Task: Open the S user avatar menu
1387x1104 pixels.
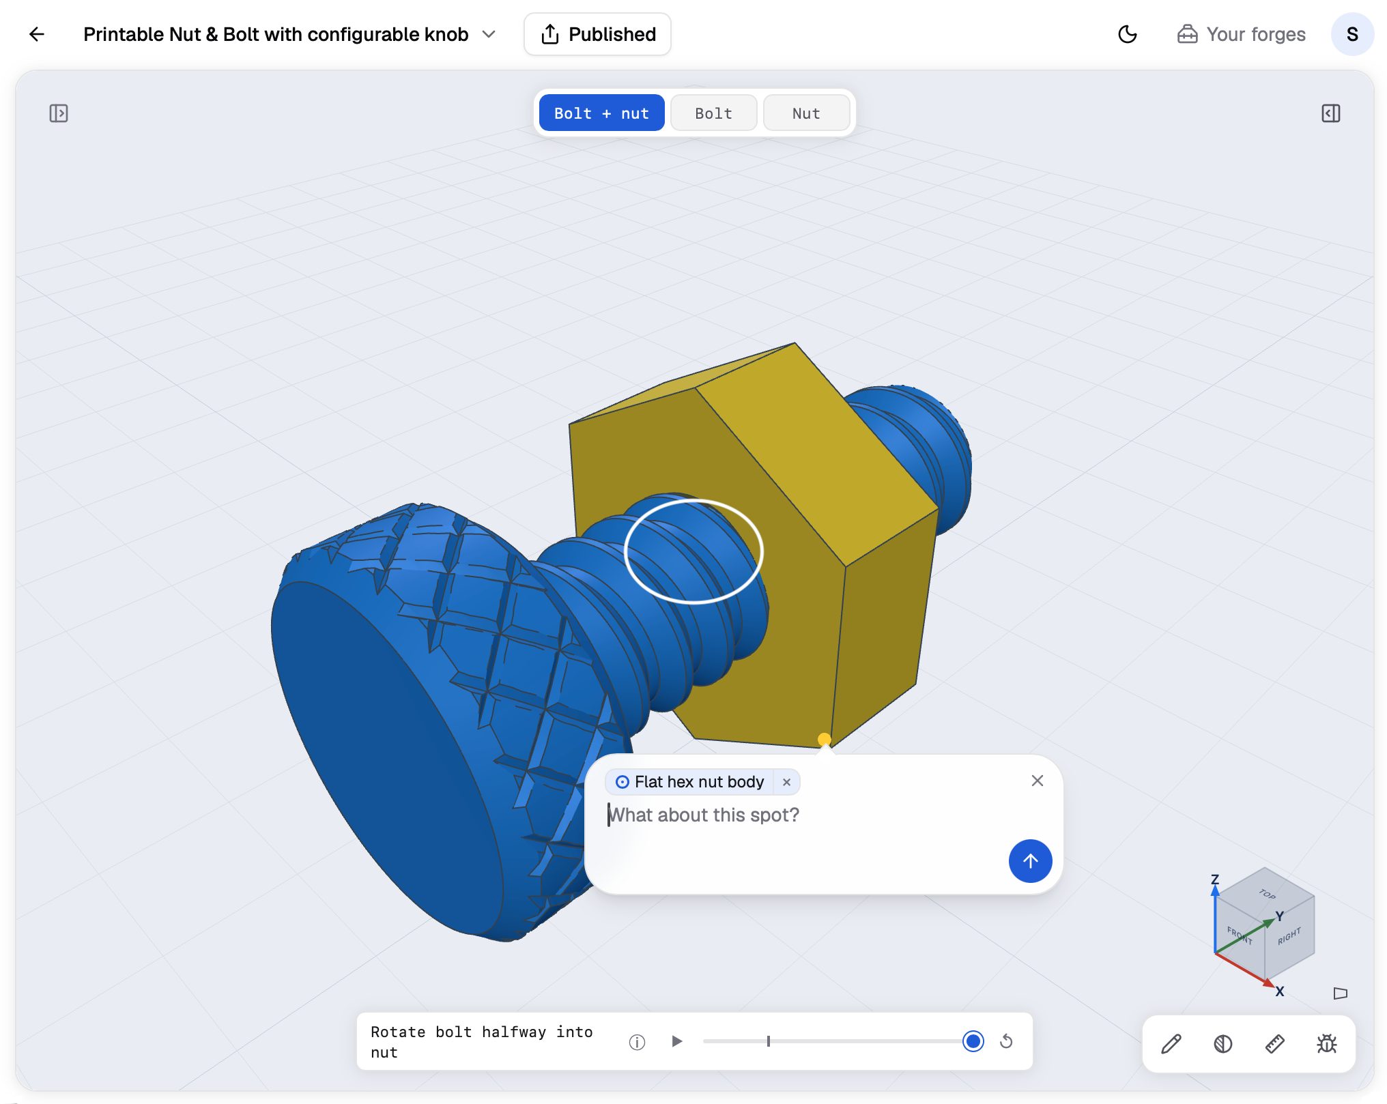Action: pyautogui.click(x=1352, y=34)
